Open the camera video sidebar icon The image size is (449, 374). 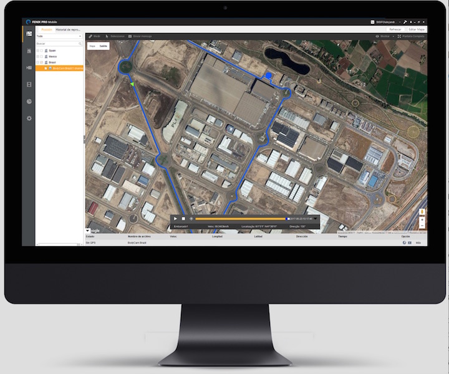(29, 67)
